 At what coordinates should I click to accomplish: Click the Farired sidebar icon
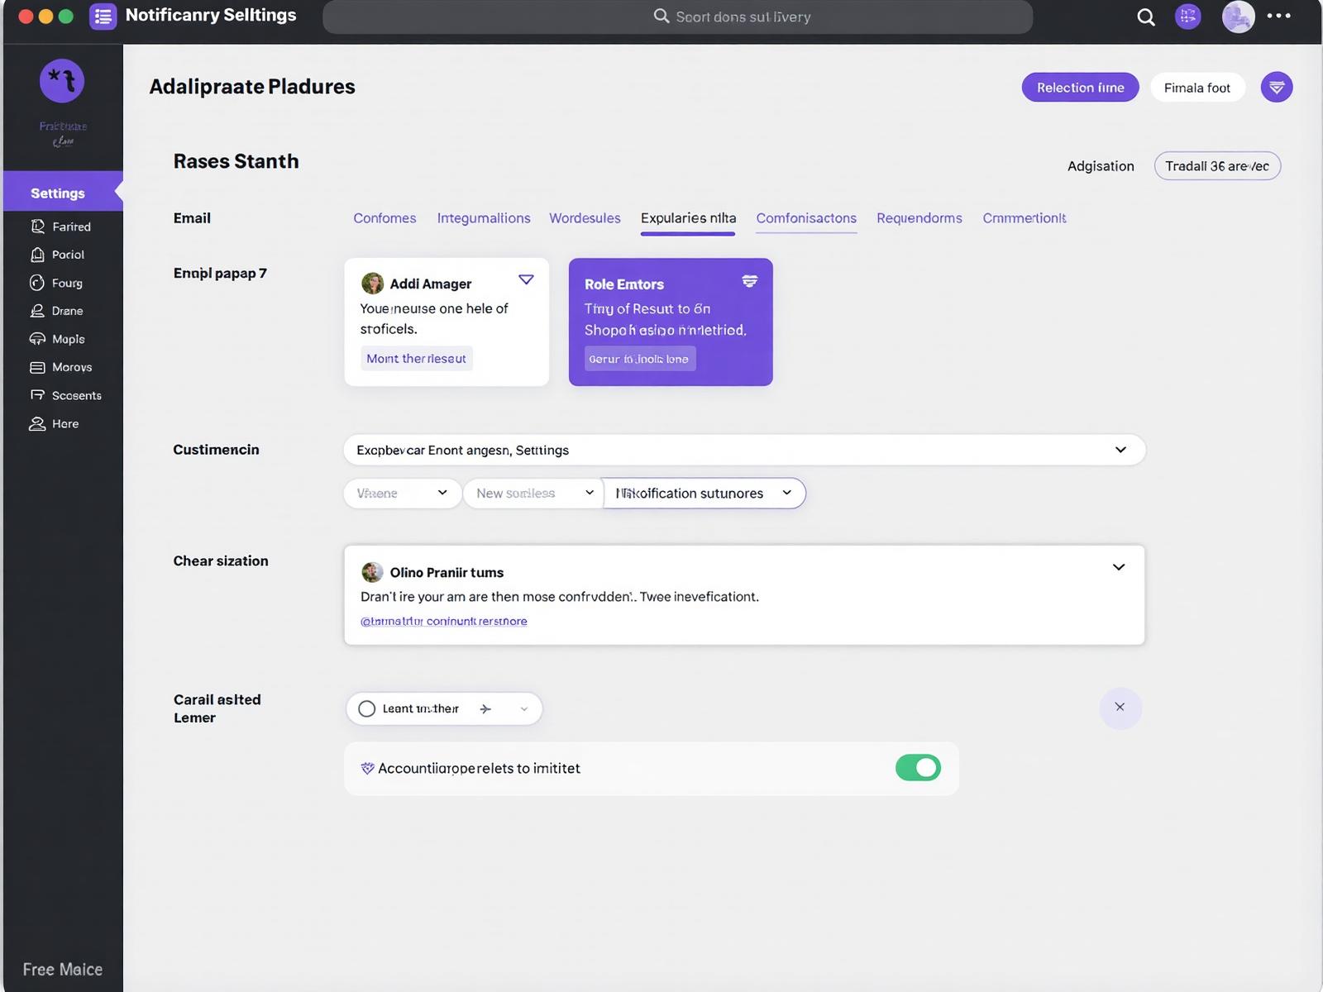click(x=37, y=227)
